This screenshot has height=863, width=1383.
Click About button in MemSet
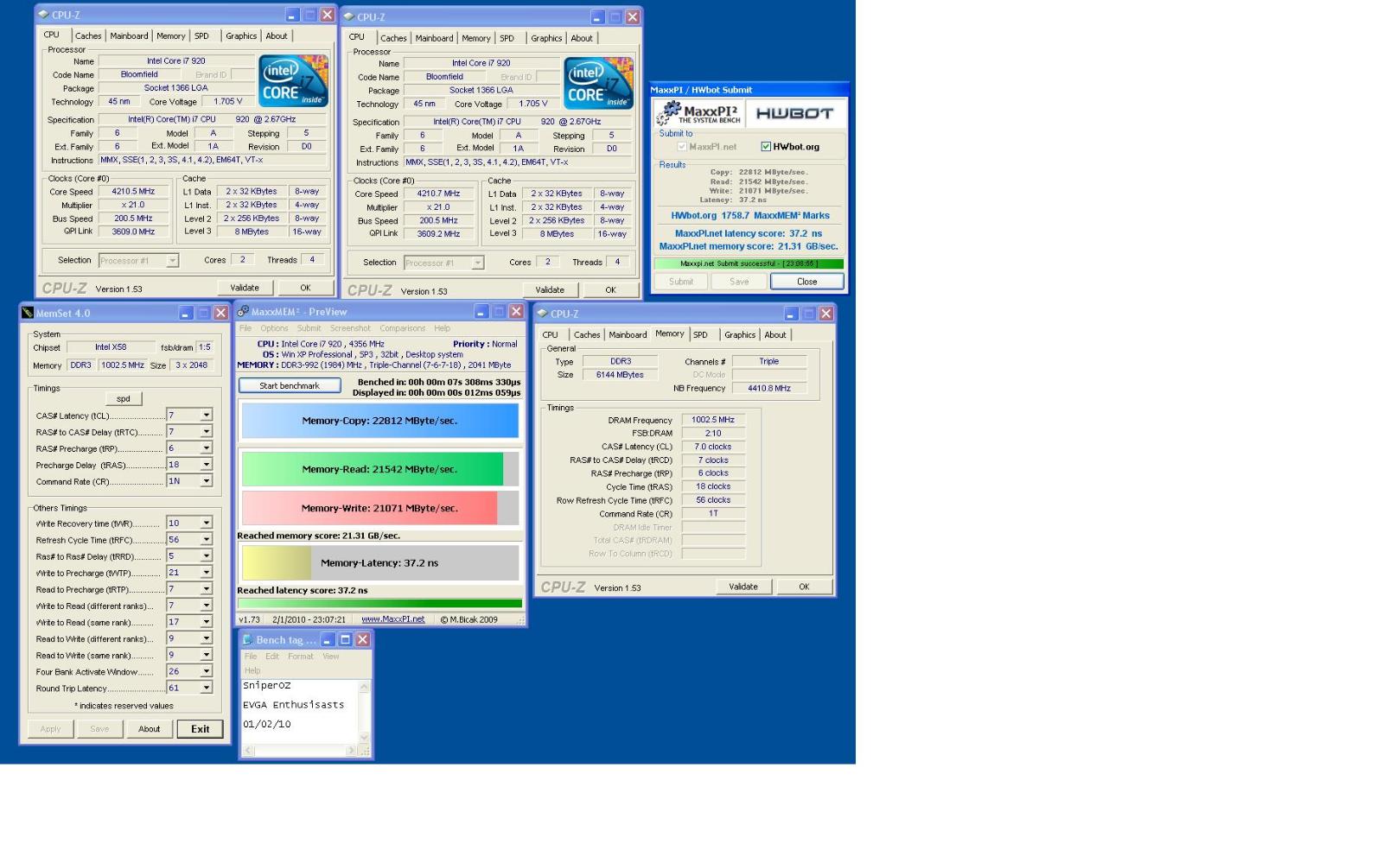150,729
